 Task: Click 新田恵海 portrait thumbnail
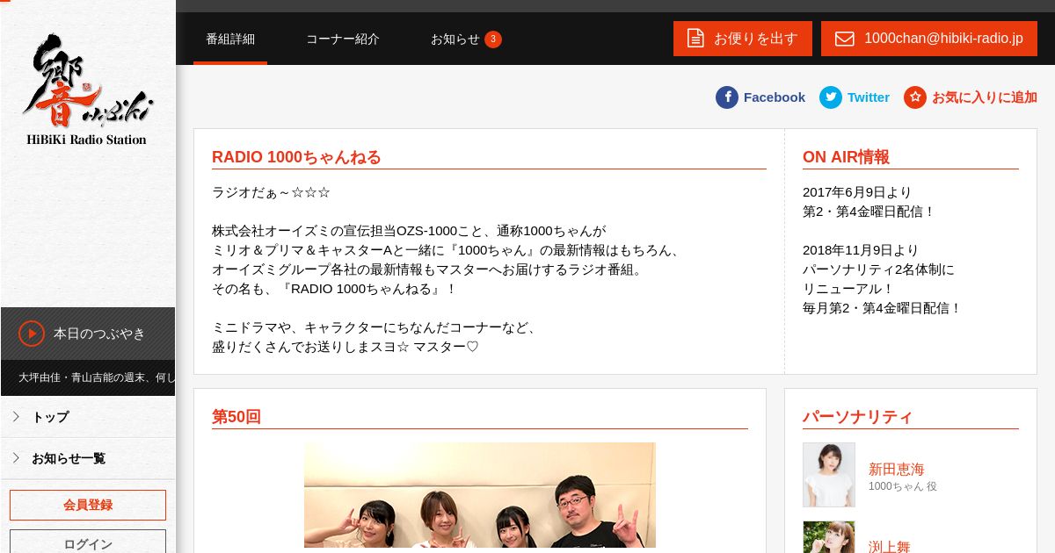tap(829, 475)
